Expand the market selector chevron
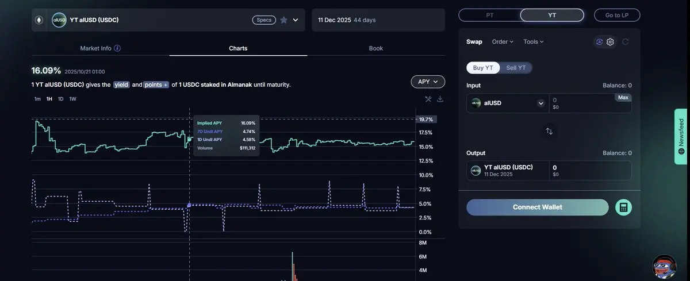The height and width of the screenshot is (281, 690). pos(296,20)
